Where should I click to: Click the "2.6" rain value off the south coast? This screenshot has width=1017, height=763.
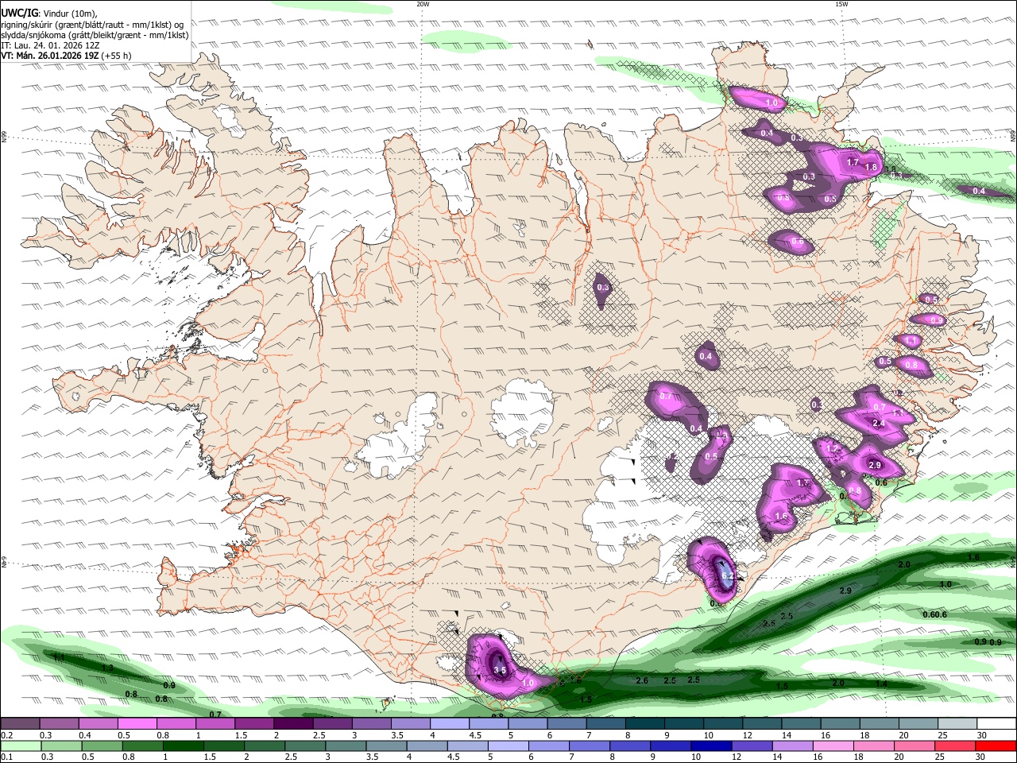(x=642, y=680)
